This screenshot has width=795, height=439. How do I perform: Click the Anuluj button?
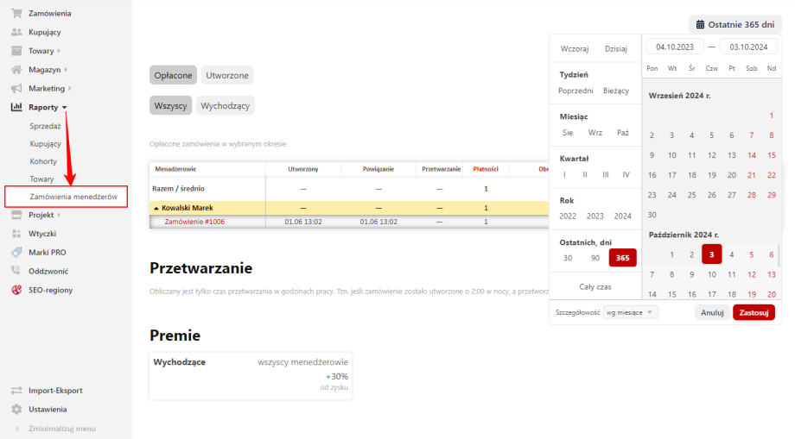pos(712,312)
